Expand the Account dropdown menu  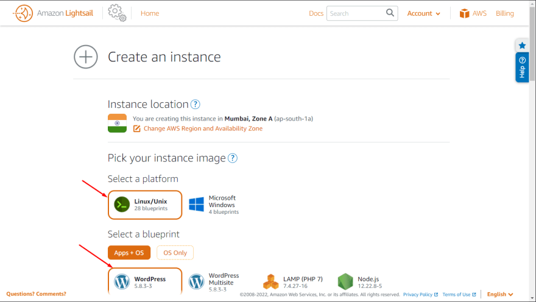(x=423, y=13)
